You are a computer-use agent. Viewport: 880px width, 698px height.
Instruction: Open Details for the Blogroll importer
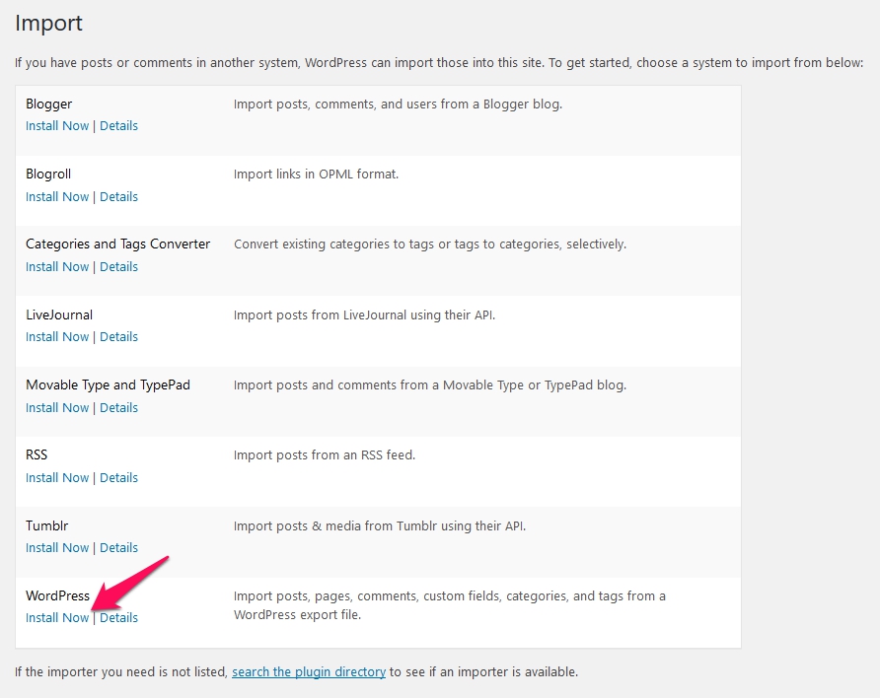pyautogui.click(x=119, y=197)
